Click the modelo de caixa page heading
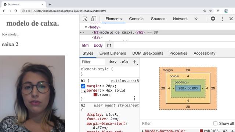This screenshot has width=235, height=132. [33, 23]
